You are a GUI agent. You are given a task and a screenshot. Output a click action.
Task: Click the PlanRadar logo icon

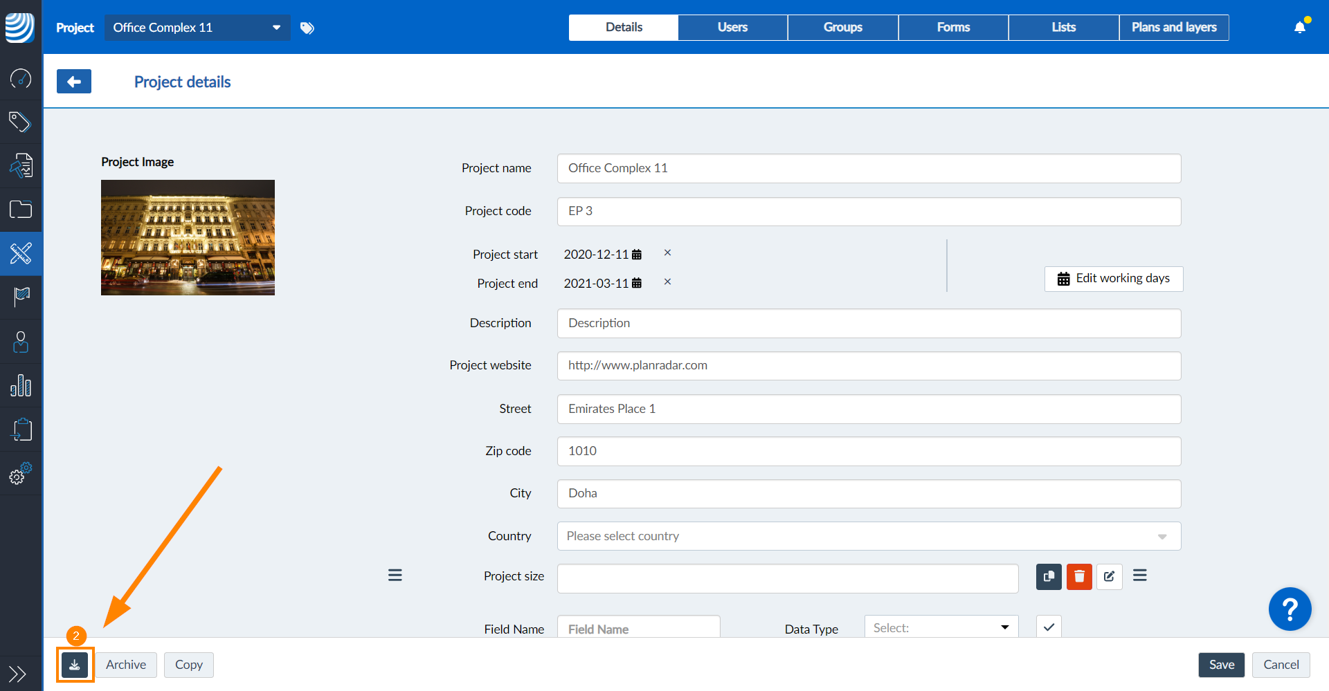coord(20,28)
